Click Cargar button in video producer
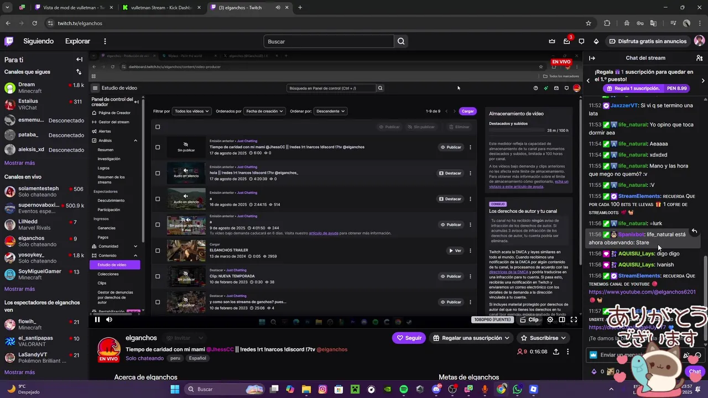 point(468,111)
